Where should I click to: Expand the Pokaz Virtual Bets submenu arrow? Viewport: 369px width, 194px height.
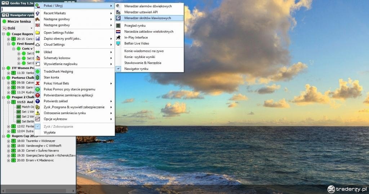(x=111, y=83)
